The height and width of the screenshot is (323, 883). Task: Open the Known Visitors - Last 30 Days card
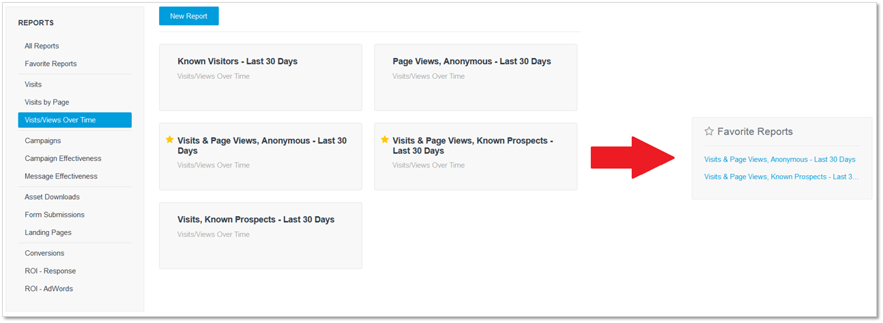[x=261, y=78]
